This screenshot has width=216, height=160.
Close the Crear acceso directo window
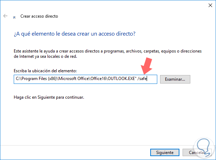(207, 5)
